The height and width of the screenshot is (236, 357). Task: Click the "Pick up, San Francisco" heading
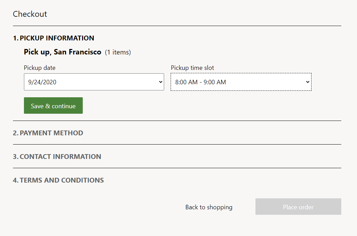pos(62,52)
